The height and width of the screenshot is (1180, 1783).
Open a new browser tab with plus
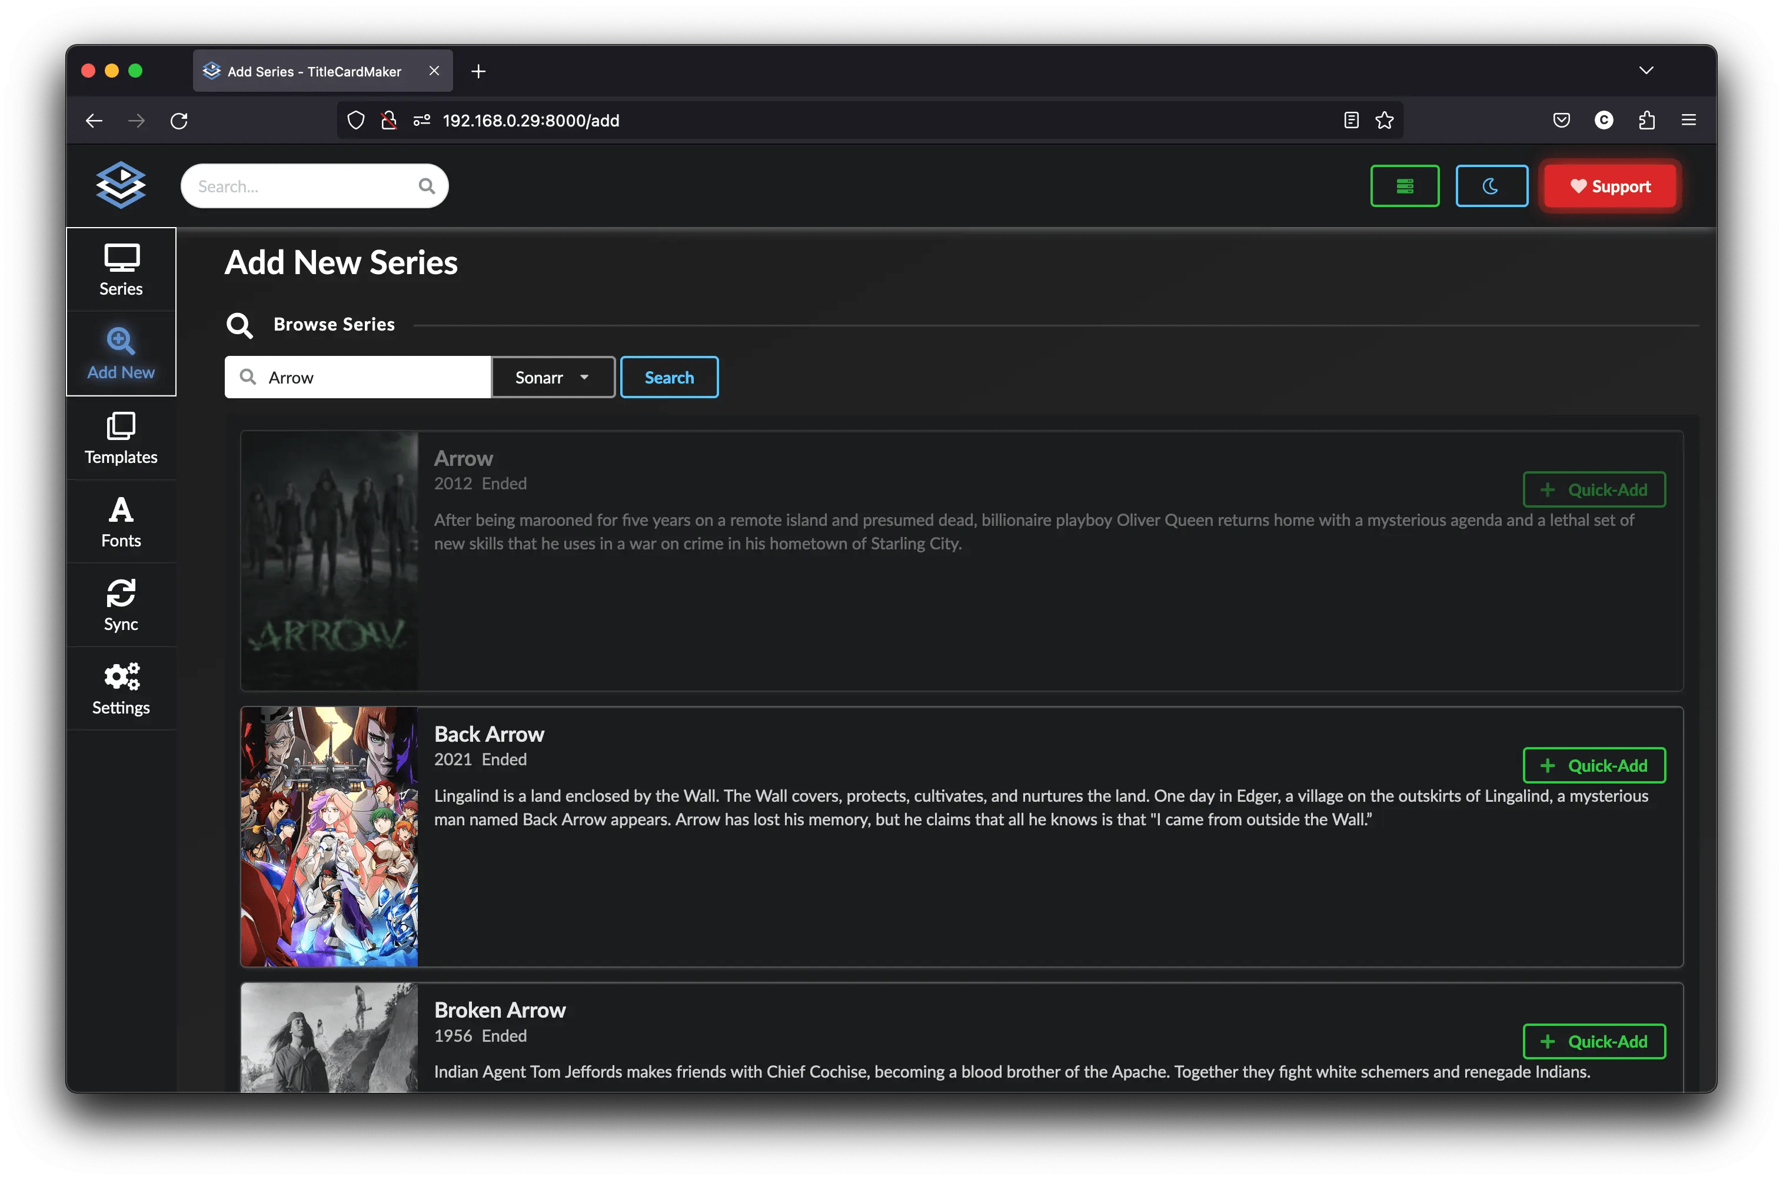pyautogui.click(x=478, y=71)
